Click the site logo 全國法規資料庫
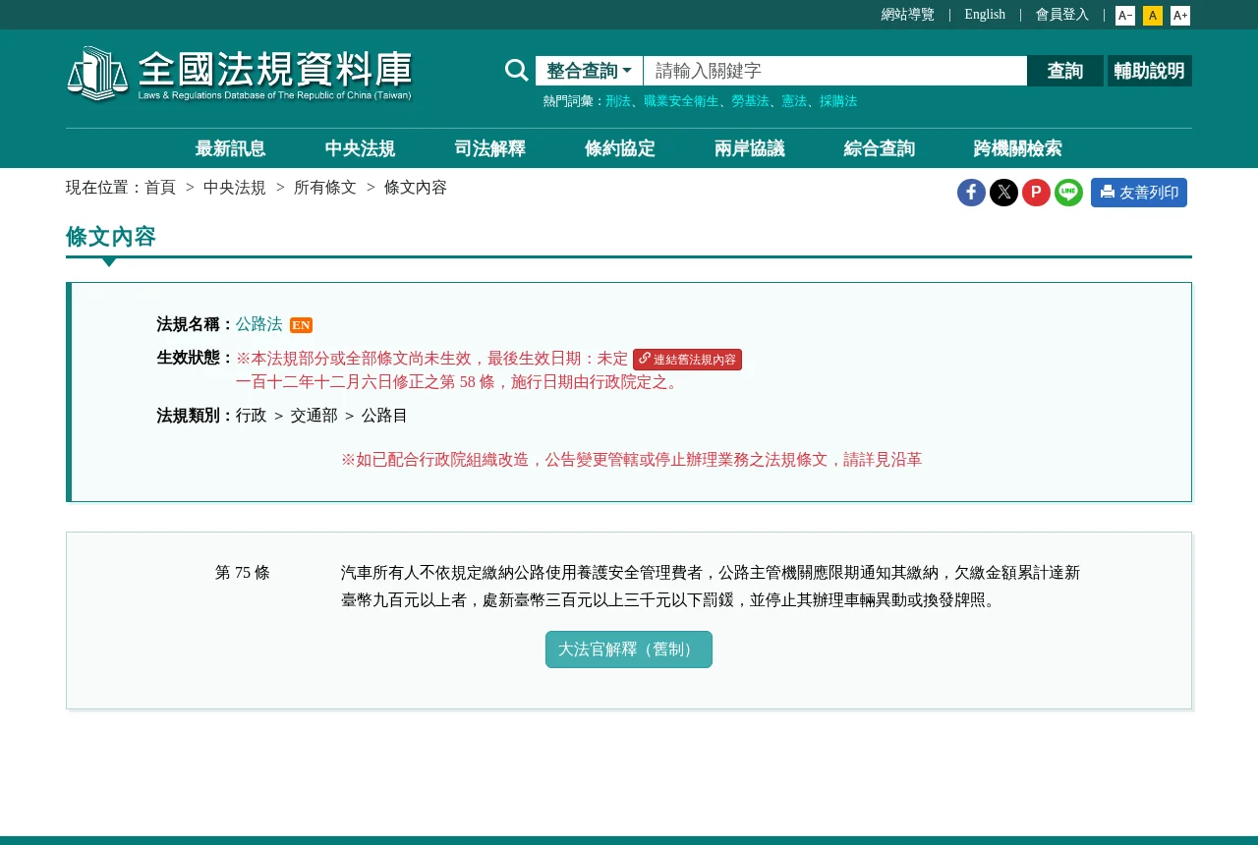 240,74
